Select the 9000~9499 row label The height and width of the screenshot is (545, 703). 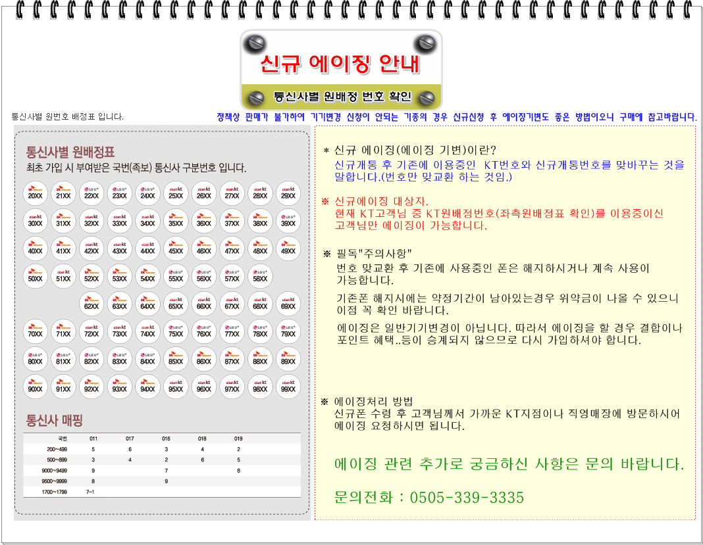(x=54, y=471)
